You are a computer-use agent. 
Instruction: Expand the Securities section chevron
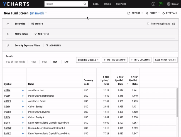coord(8,24)
